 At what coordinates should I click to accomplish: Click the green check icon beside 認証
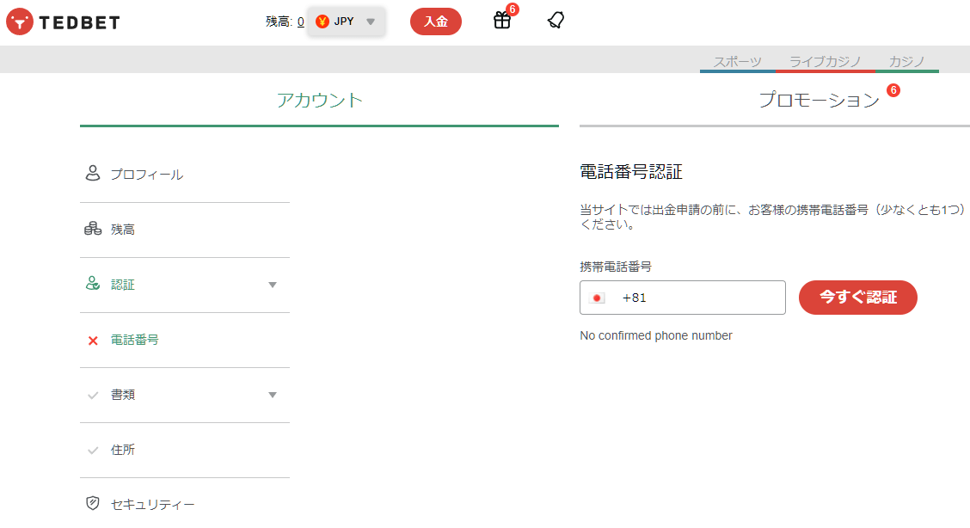click(93, 284)
